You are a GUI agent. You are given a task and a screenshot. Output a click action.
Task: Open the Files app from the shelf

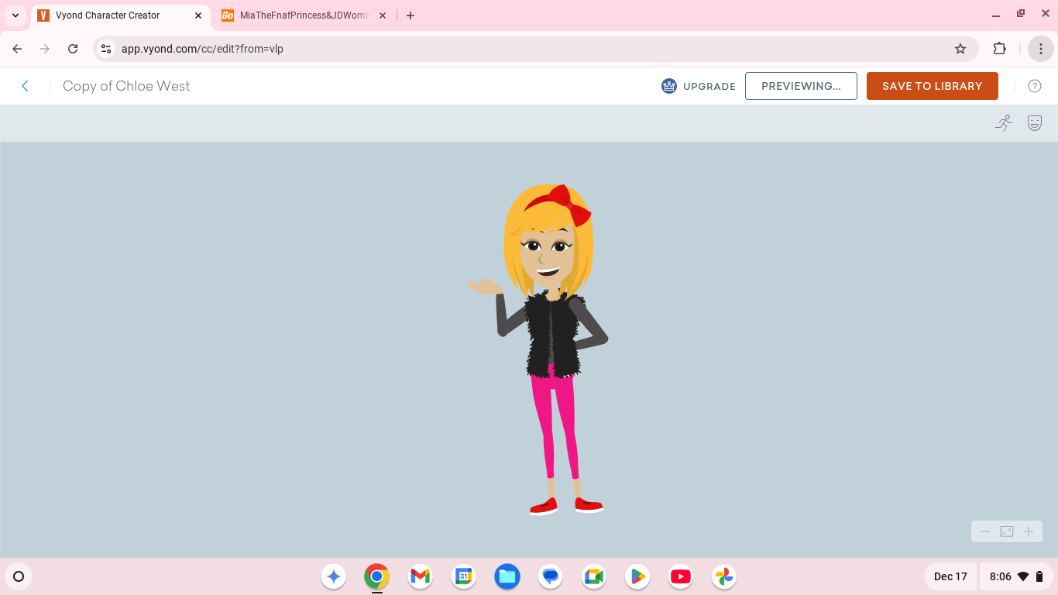pyautogui.click(x=507, y=576)
